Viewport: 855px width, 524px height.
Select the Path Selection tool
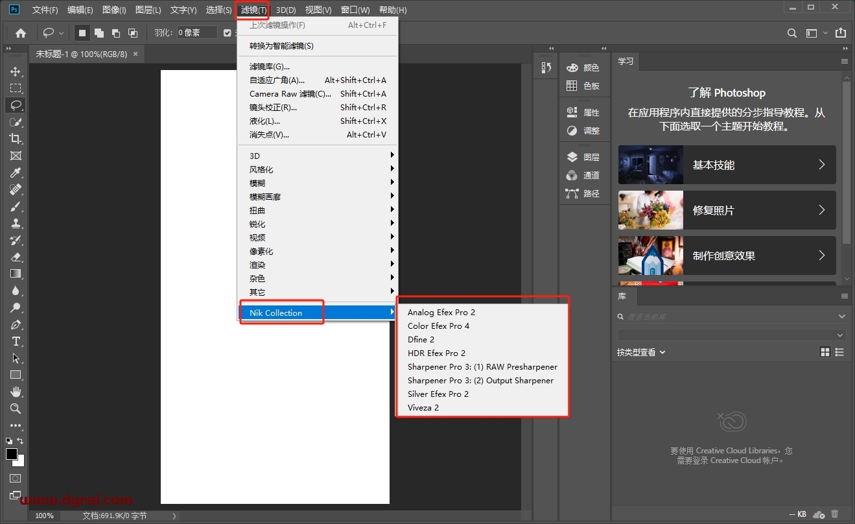point(16,358)
